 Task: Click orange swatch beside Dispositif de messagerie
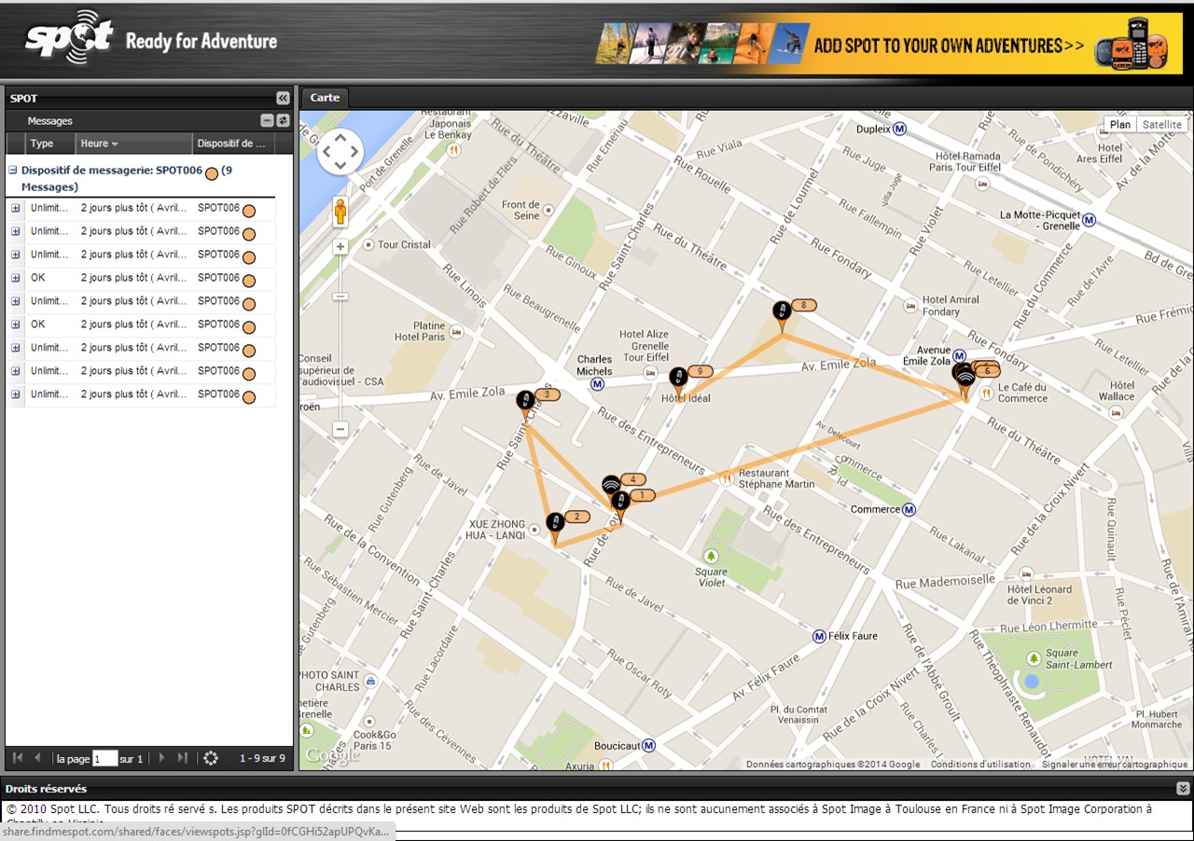point(212,172)
